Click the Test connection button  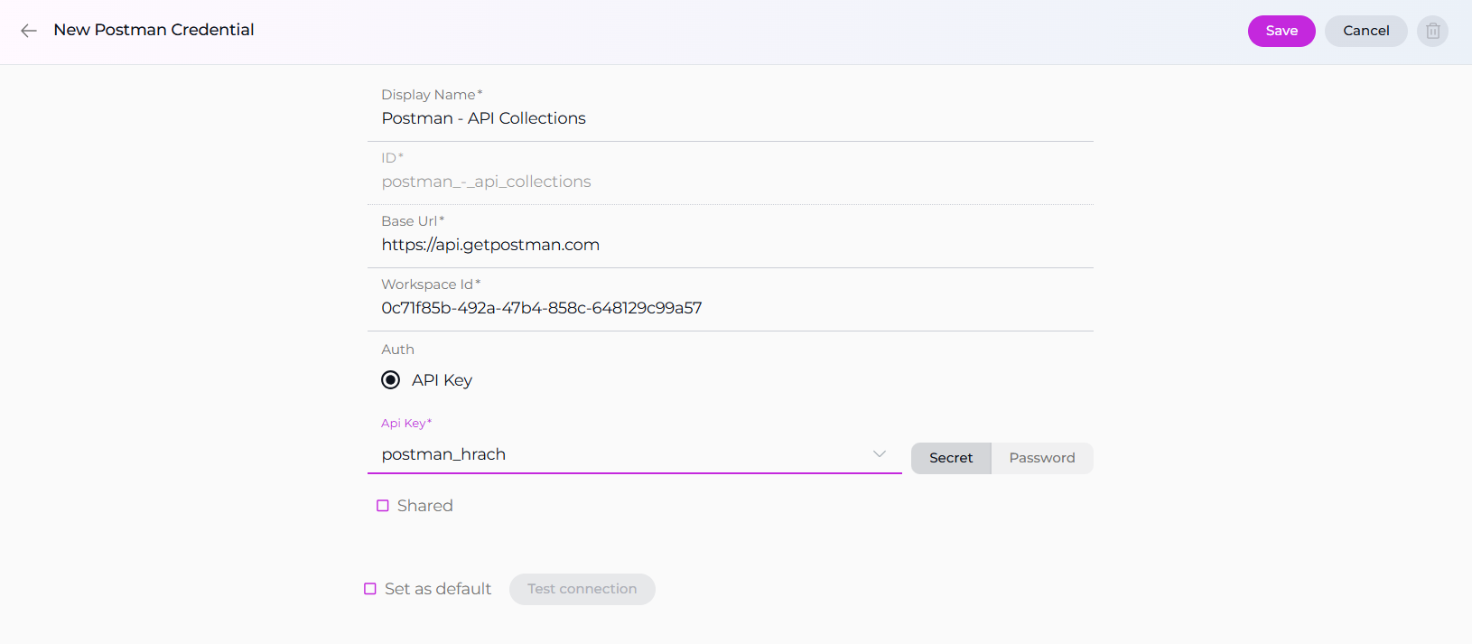582,589
